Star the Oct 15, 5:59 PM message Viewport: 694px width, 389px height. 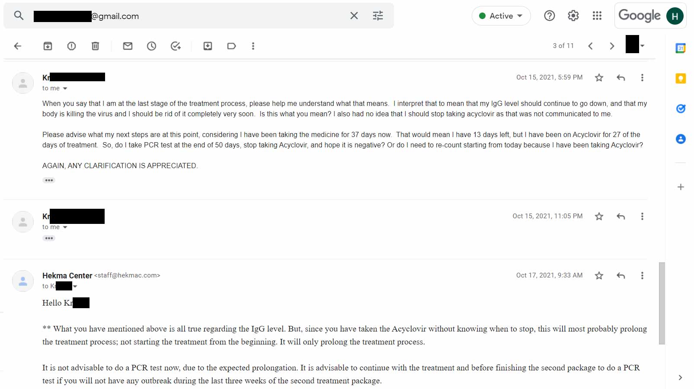(x=599, y=78)
